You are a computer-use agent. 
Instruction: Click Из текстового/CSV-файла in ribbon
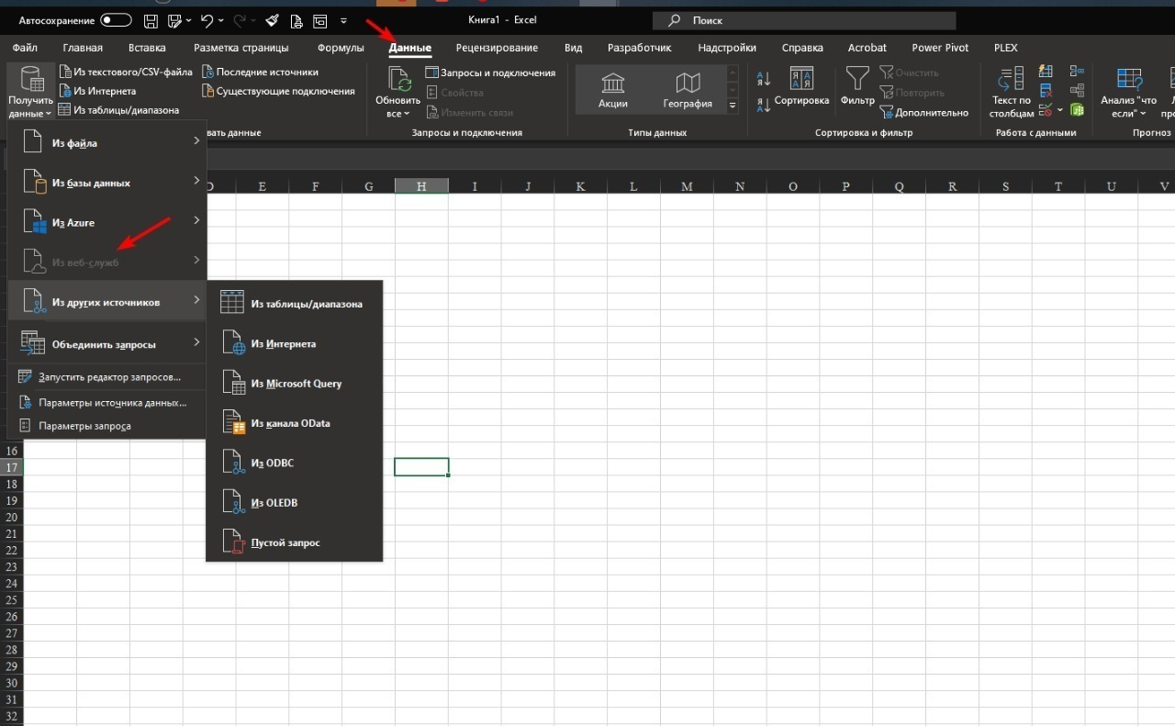coord(126,73)
